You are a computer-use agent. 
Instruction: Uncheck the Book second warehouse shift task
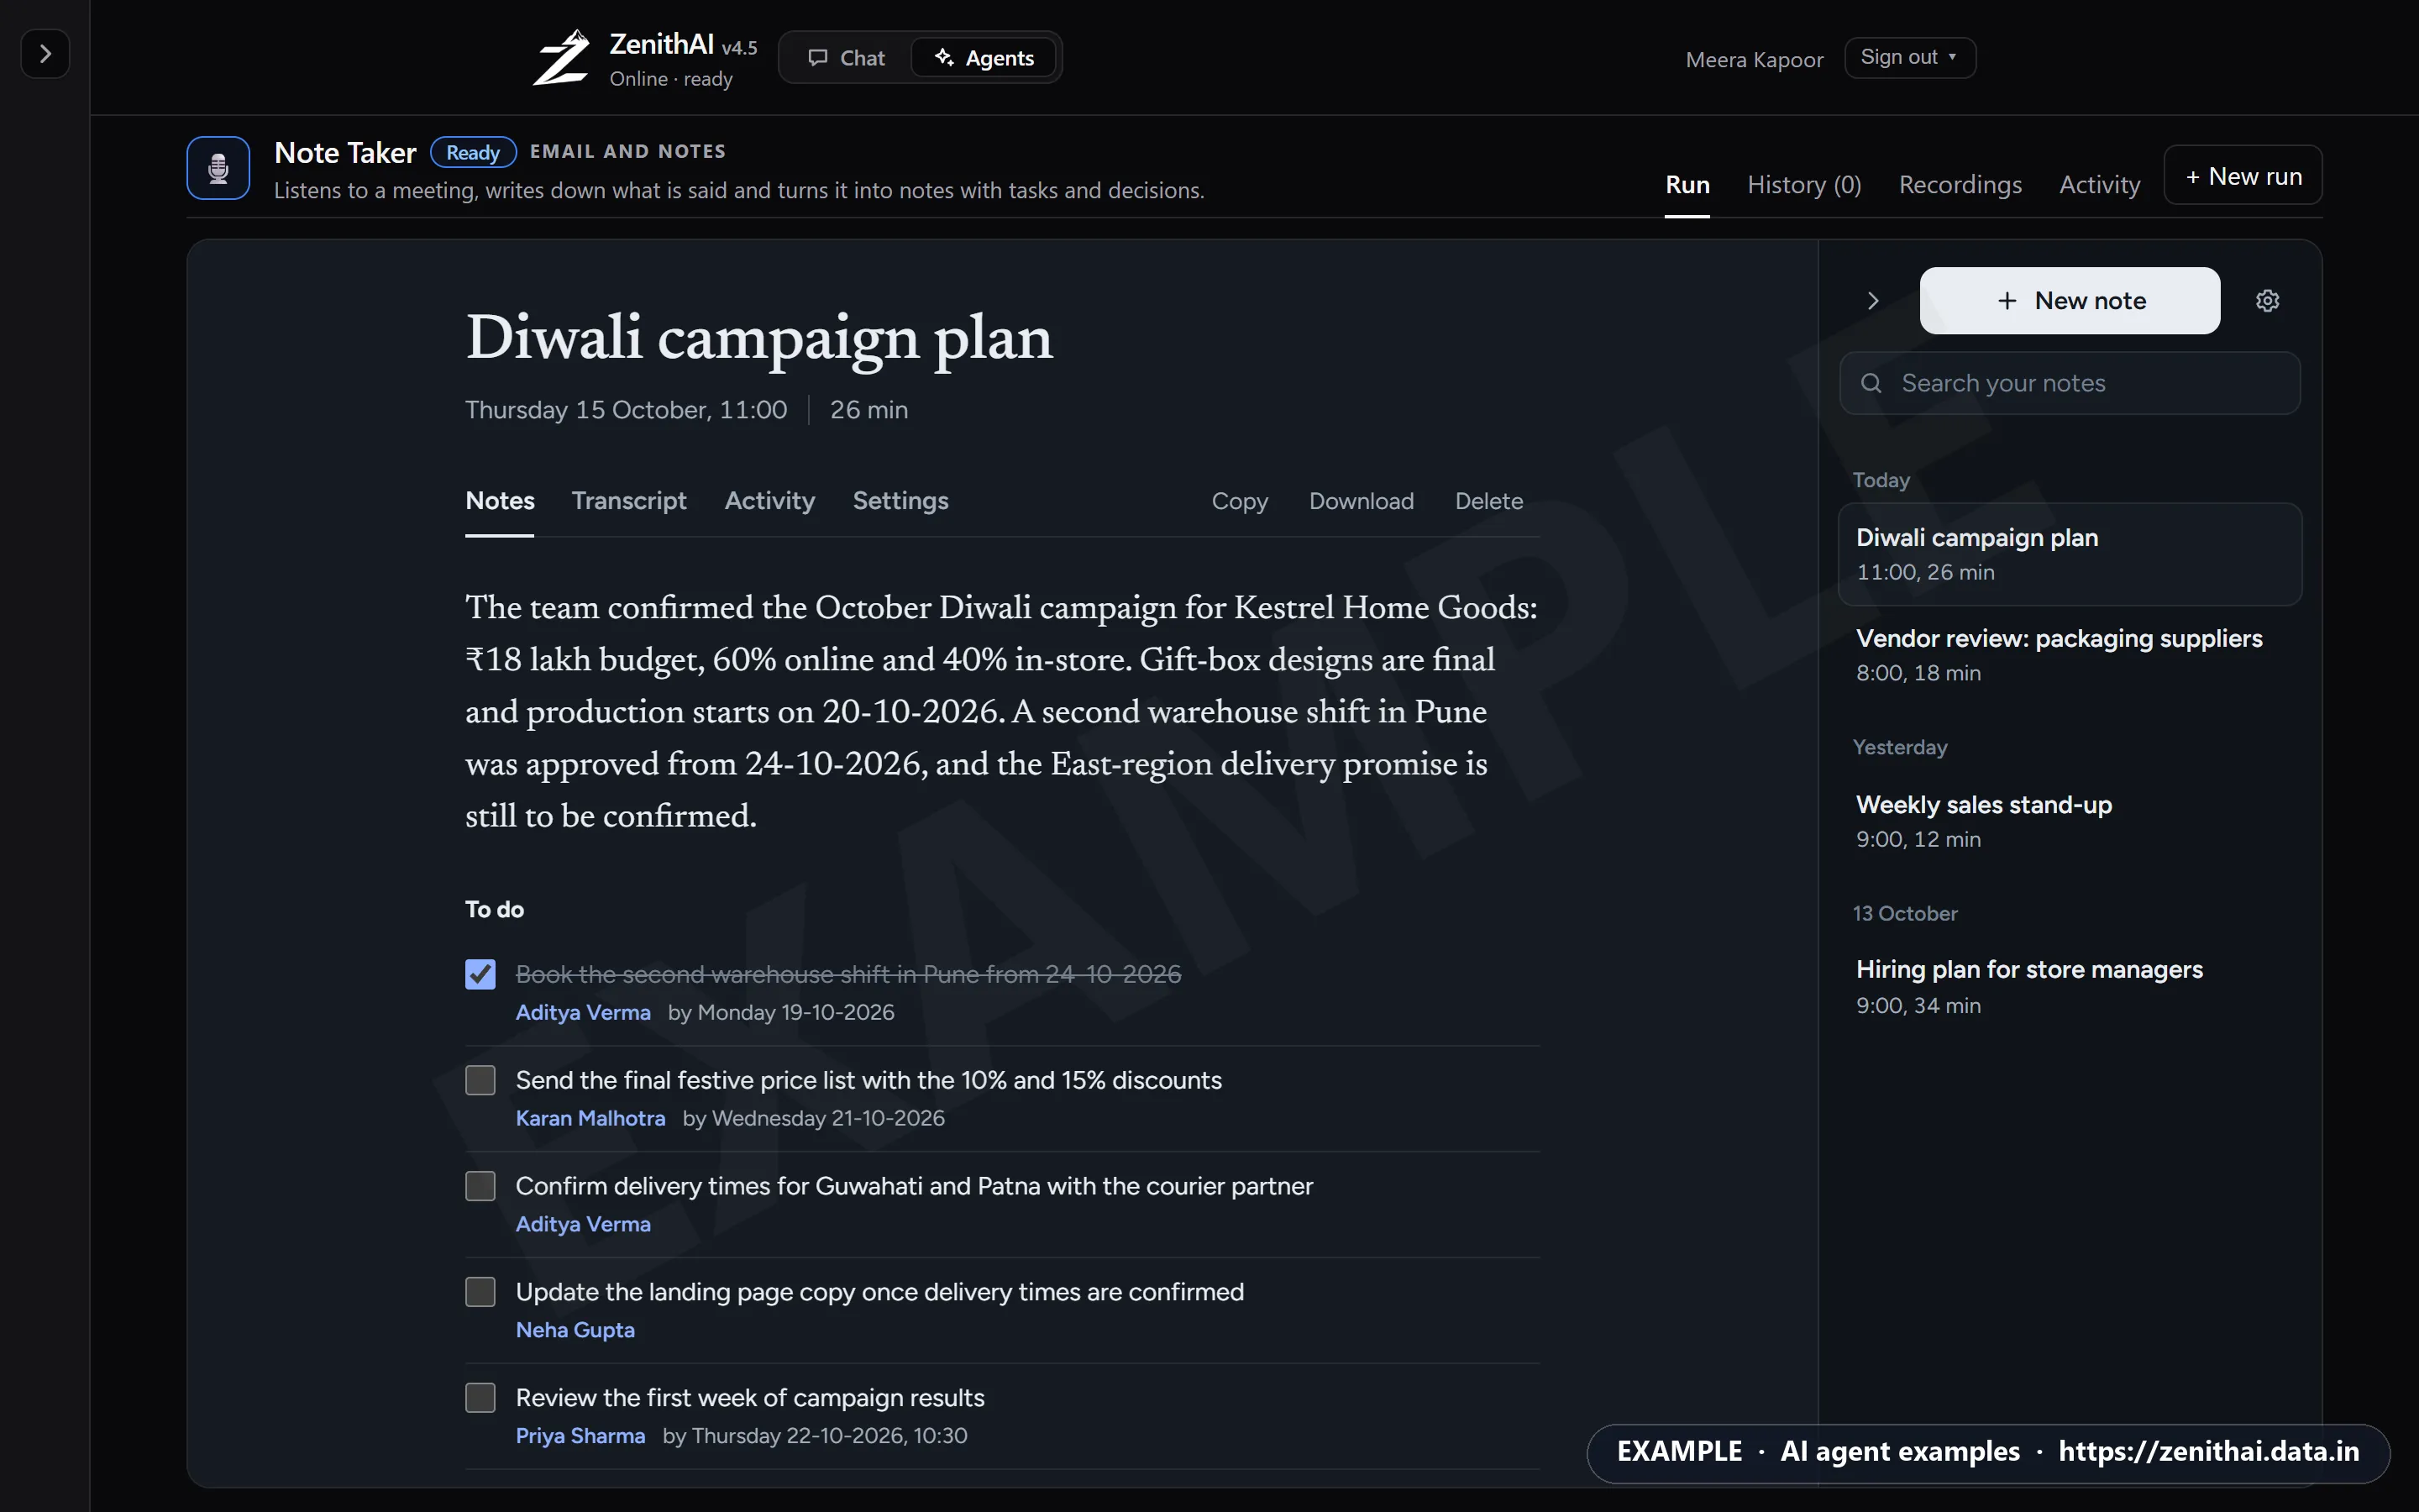[480, 974]
